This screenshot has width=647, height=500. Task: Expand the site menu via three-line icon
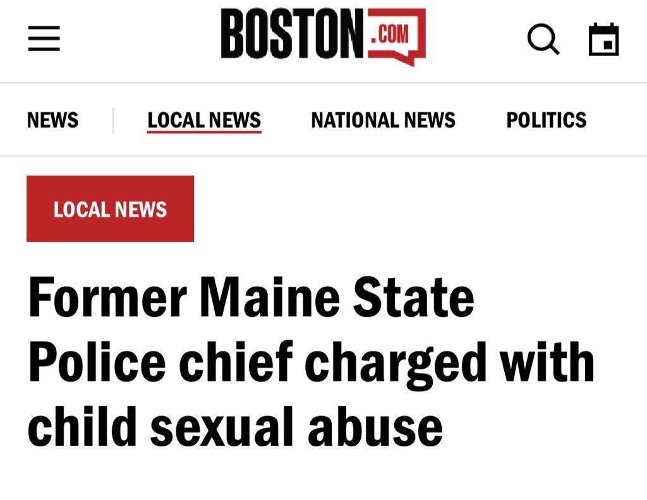44,39
